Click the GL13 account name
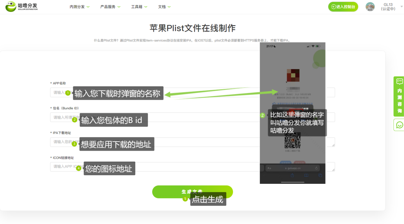 click(x=388, y=4)
